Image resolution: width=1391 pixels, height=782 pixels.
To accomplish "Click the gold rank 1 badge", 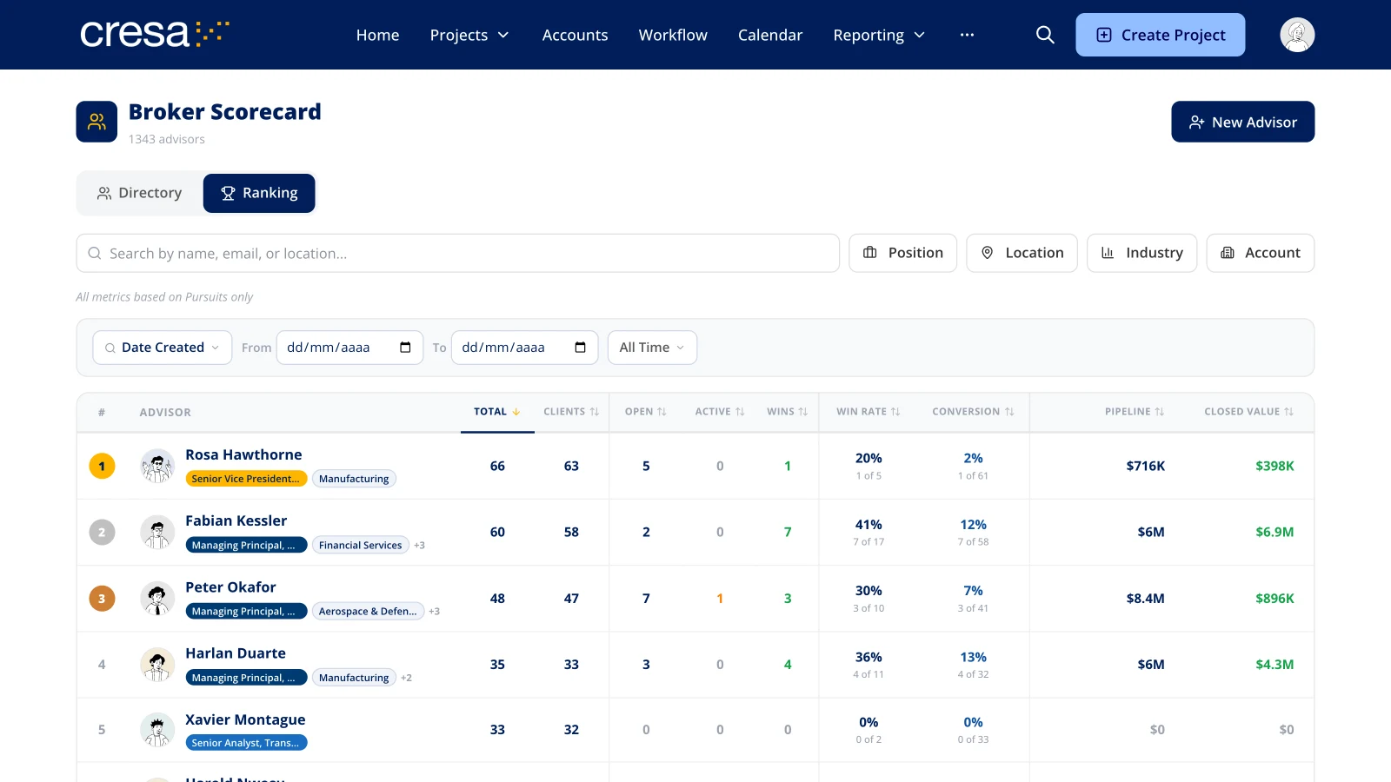I will (102, 466).
